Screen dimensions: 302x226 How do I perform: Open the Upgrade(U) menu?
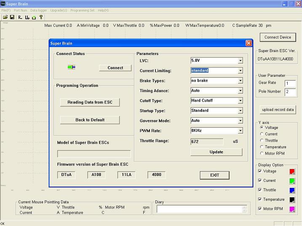[x=59, y=11]
